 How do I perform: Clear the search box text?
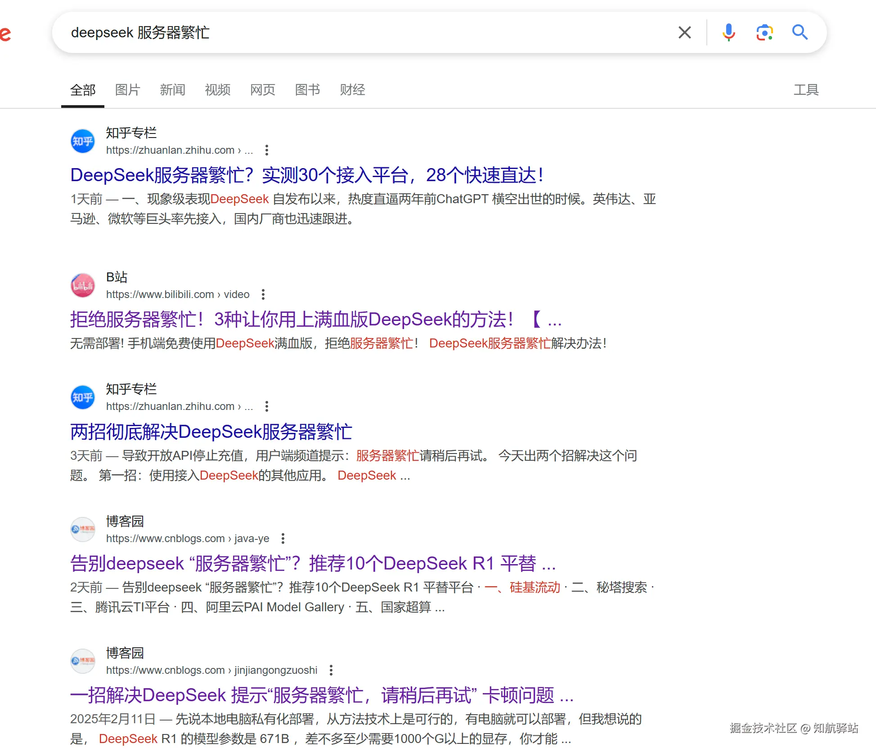coord(684,32)
